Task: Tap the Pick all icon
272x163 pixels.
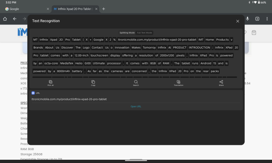Action: 50,83
